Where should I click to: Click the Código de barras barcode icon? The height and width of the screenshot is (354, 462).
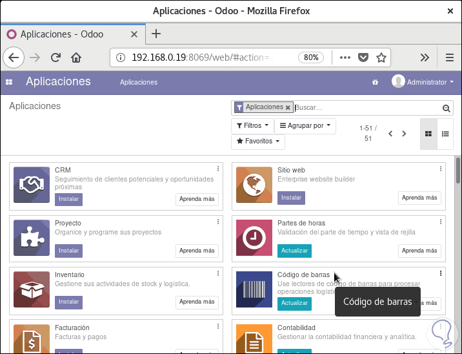point(254,289)
